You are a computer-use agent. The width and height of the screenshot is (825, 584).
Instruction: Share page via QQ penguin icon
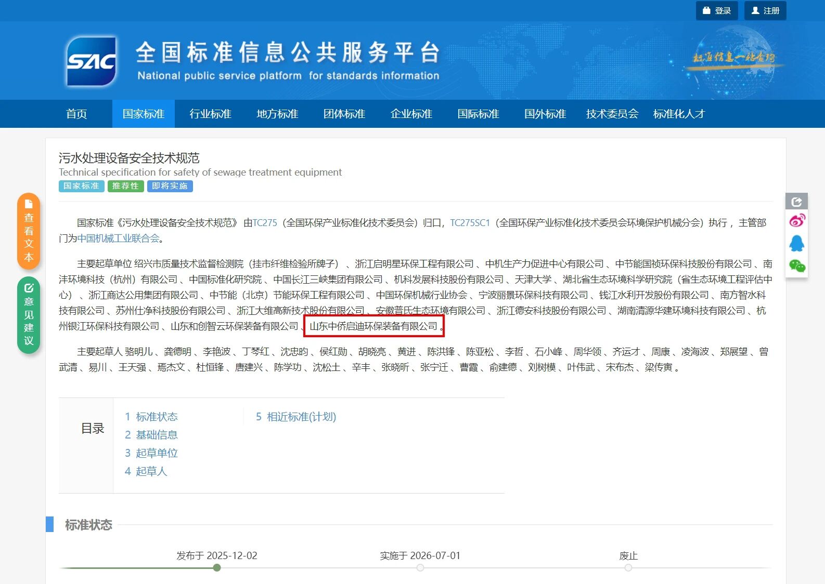pyautogui.click(x=796, y=243)
